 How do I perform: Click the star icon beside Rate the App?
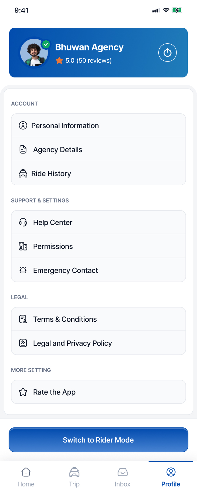(23, 392)
